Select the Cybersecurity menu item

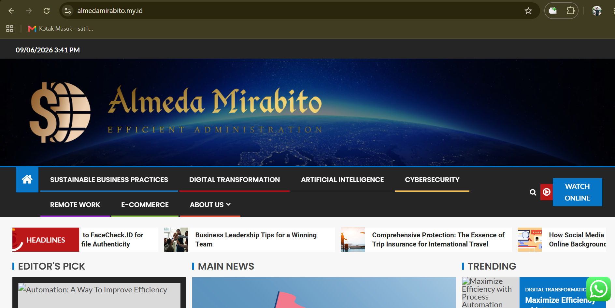tap(432, 179)
